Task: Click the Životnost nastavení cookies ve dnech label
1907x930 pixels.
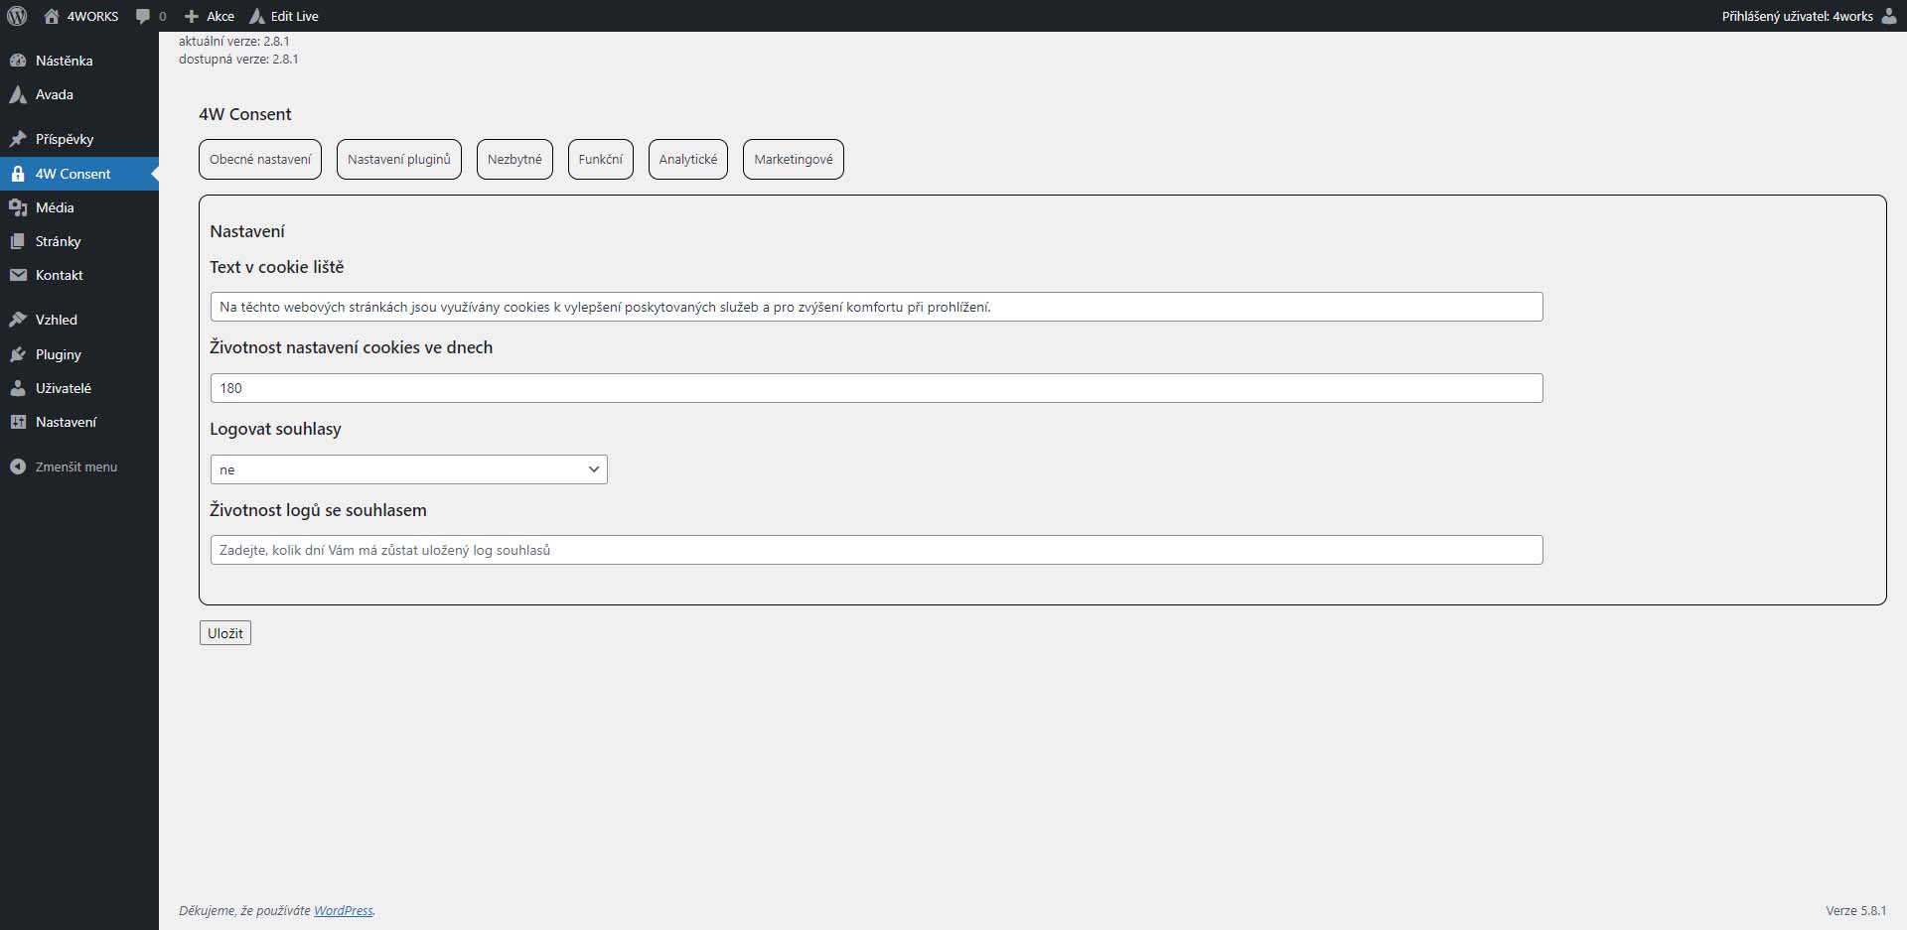Action: click(352, 347)
